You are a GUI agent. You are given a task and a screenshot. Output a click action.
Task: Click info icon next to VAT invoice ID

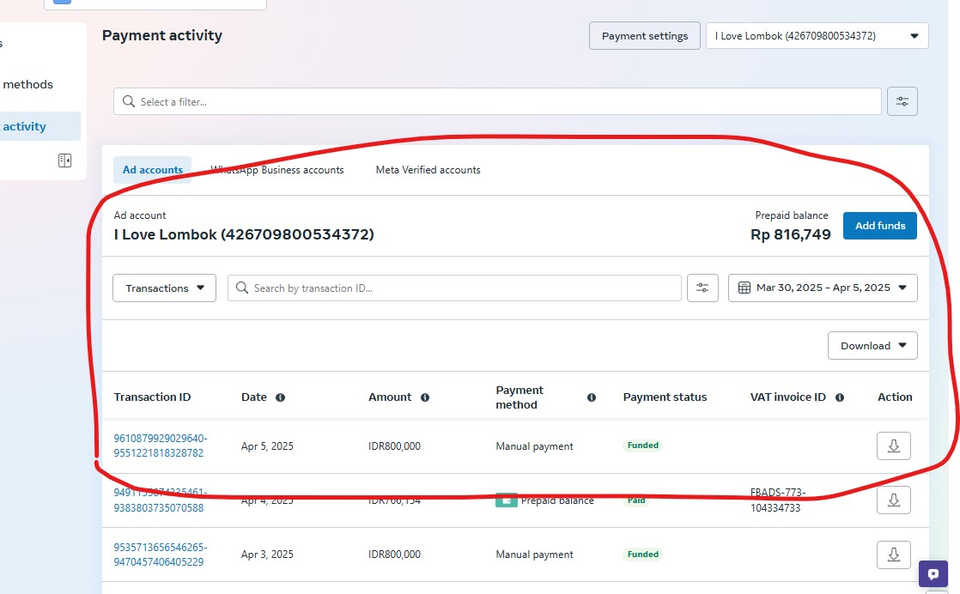click(839, 397)
